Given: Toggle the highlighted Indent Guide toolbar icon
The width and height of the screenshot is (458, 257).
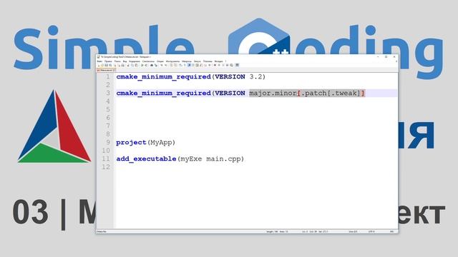Looking at the screenshot, I should coord(189,65).
